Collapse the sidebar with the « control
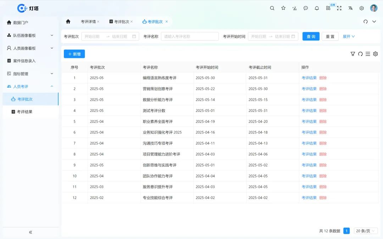The image size is (383, 239). tap(30, 232)
